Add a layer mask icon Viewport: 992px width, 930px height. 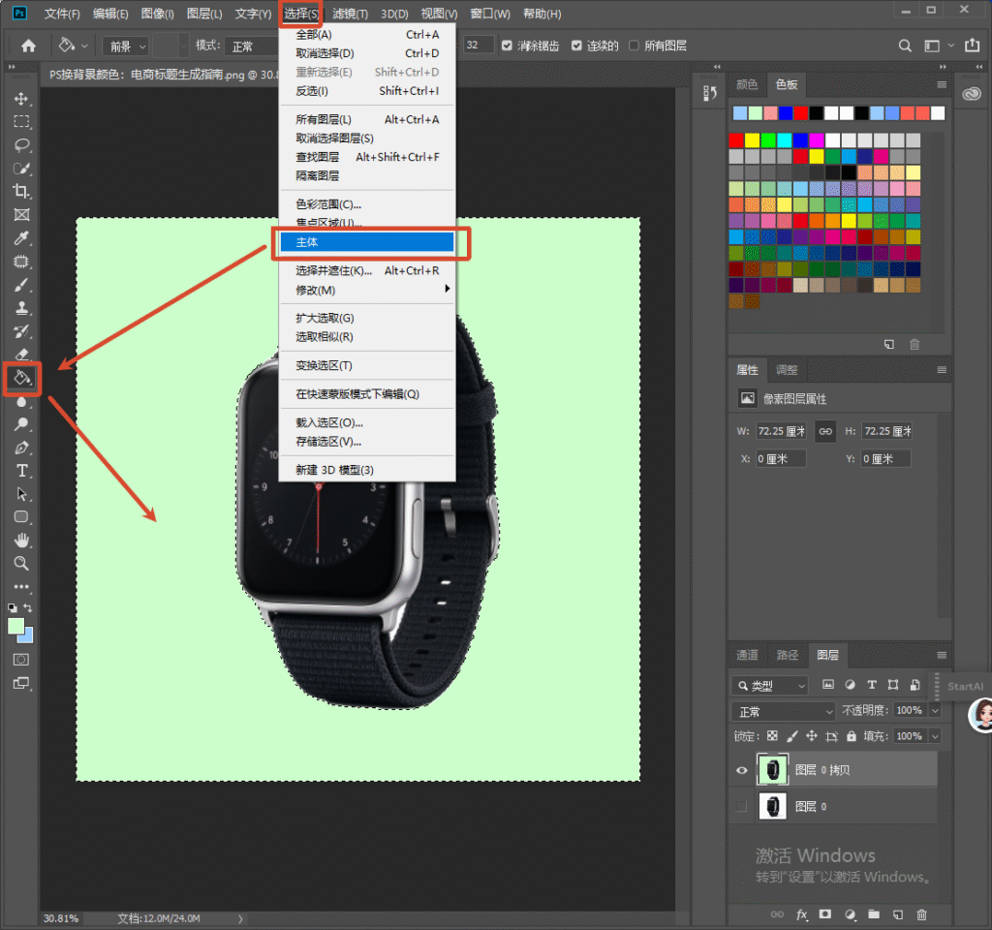pyautogui.click(x=825, y=914)
